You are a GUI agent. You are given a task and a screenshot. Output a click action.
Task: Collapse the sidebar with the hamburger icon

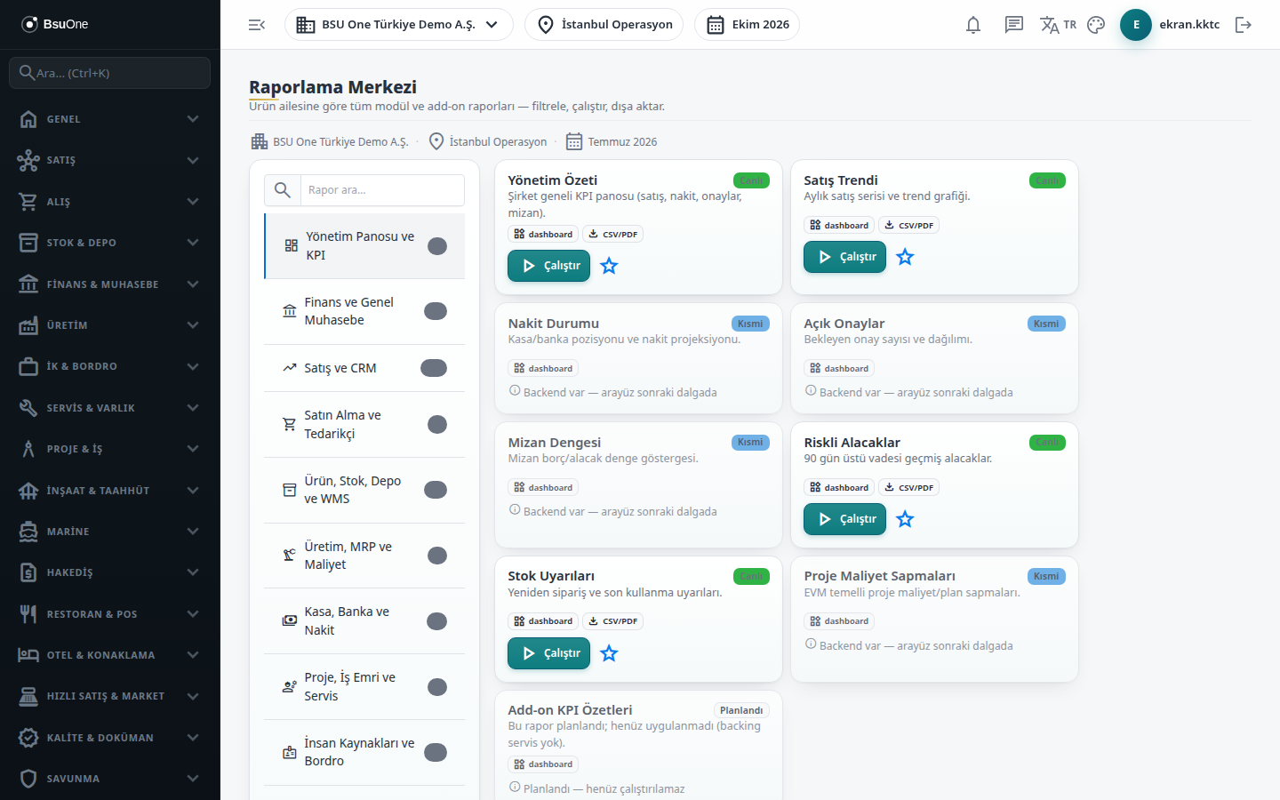(x=257, y=25)
